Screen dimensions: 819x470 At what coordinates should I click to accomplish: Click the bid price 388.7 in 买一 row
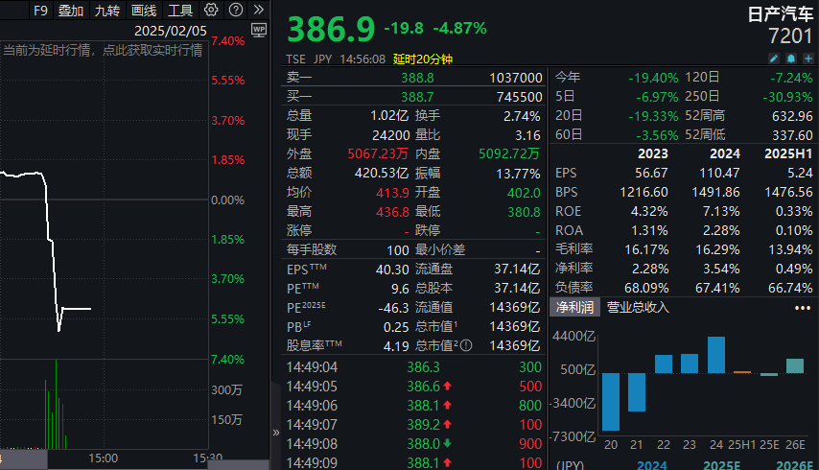pyautogui.click(x=417, y=97)
